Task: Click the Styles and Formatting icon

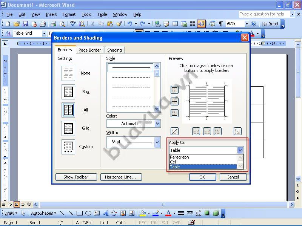Action: click(x=8, y=33)
